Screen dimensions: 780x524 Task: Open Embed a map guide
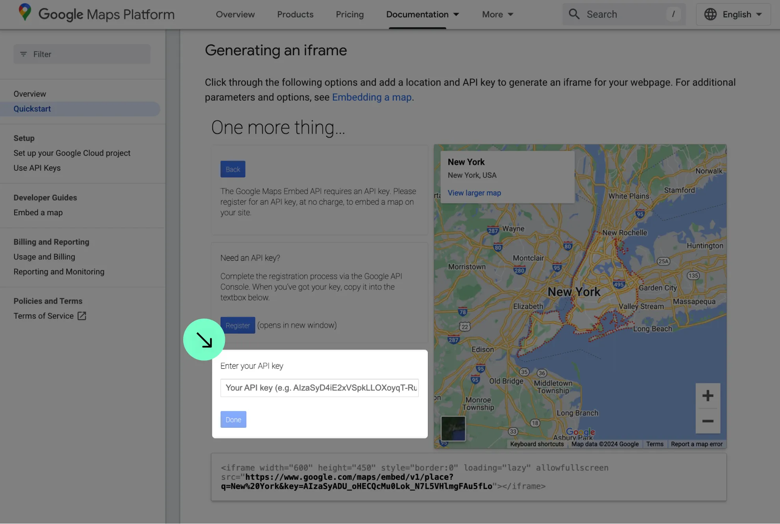(38, 213)
